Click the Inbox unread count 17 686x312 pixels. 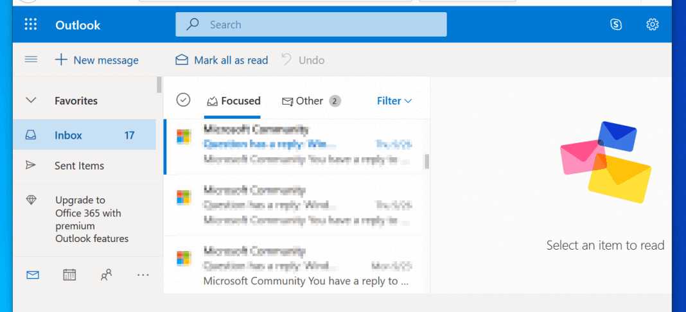click(129, 135)
